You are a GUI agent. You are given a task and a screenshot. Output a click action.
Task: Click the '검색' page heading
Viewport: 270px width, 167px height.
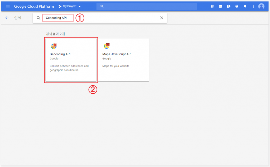tap(18, 18)
